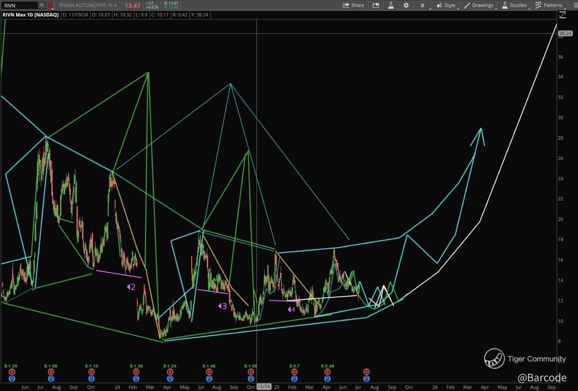Open the Studies menu

[514, 5]
